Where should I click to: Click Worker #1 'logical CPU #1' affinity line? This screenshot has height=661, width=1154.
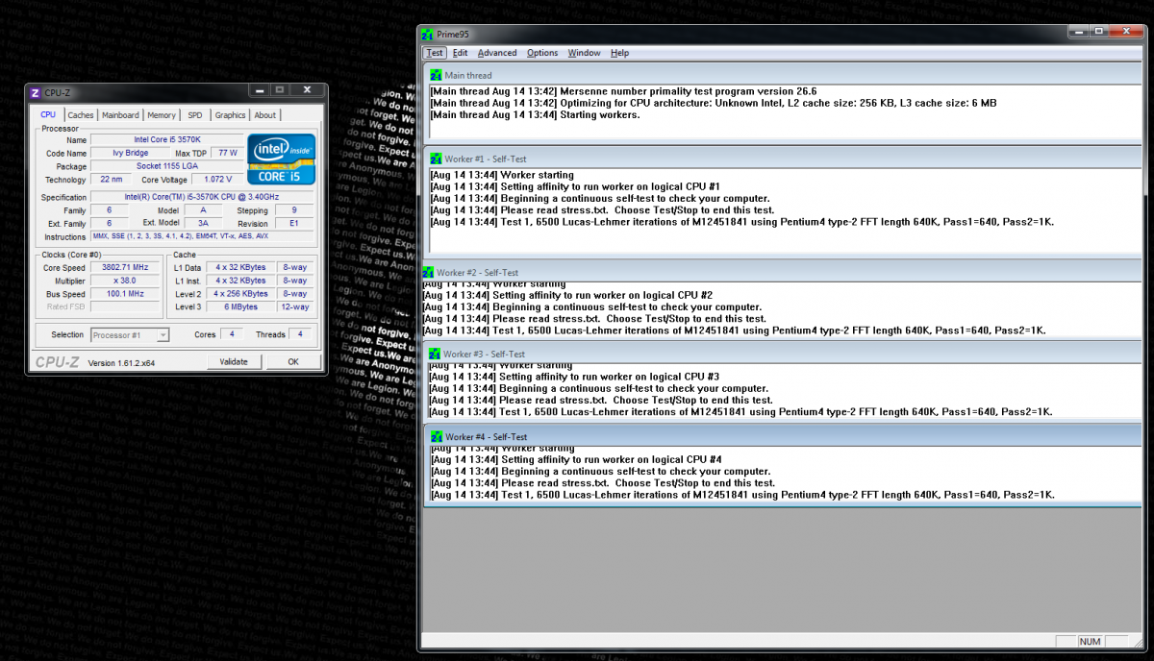(x=575, y=187)
